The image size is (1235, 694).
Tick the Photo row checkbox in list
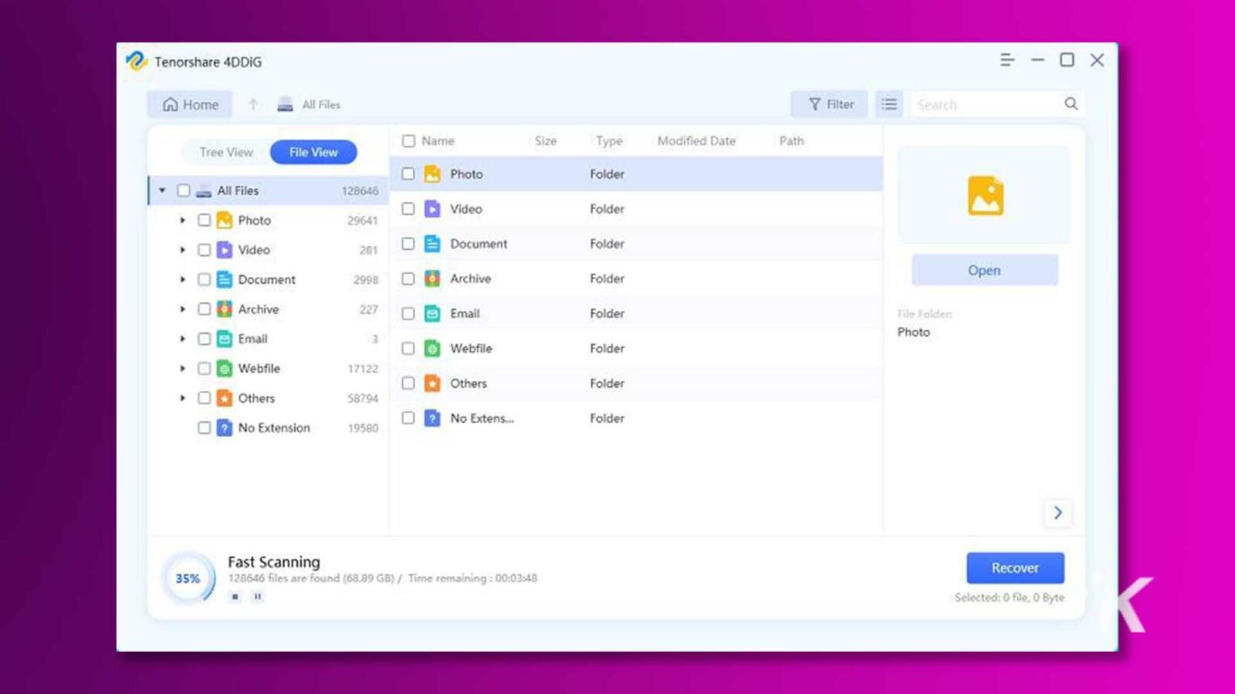[x=408, y=174]
